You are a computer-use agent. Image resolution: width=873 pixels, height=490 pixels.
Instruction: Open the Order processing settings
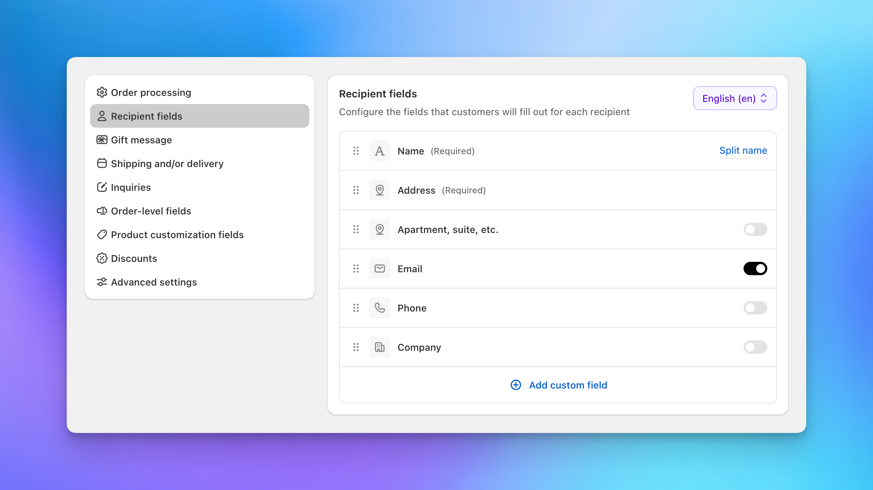[x=200, y=93]
